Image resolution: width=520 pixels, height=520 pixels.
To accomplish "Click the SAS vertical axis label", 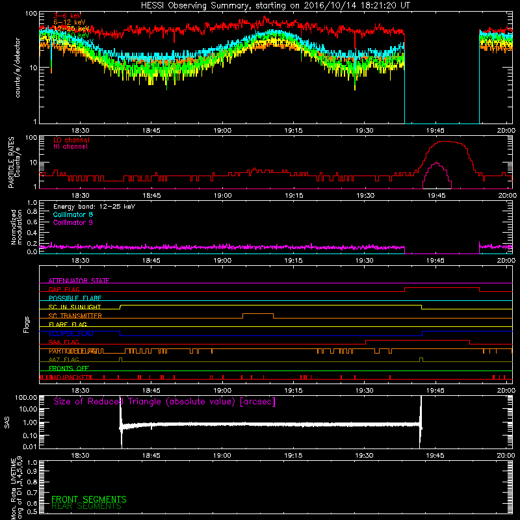I will pyautogui.click(x=6, y=422).
